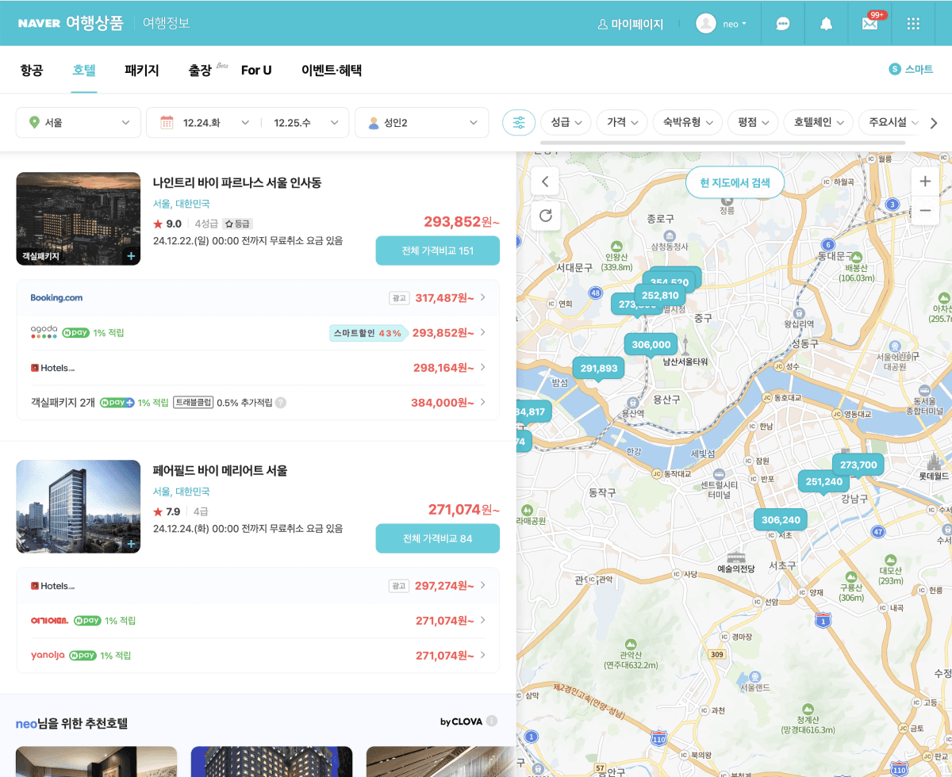Open the Hotels.com 298,164원 offer row
This screenshot has width=952, height=777.
click(258, 367)
